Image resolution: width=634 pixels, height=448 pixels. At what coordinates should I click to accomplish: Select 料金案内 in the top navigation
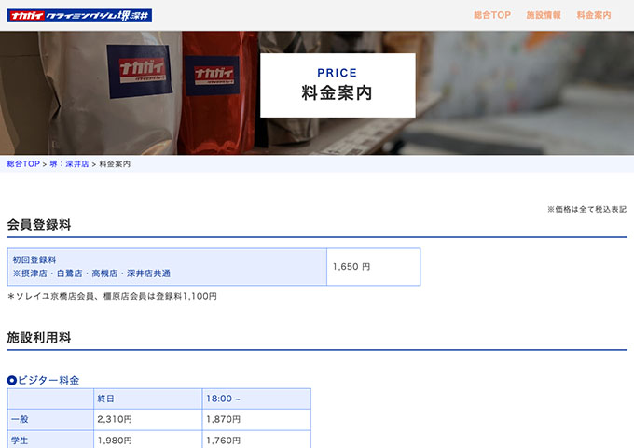594,16
